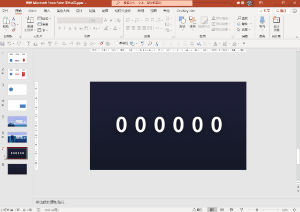Select slide 8 thumbnail

pyautogui.click(x=17, y=169)
